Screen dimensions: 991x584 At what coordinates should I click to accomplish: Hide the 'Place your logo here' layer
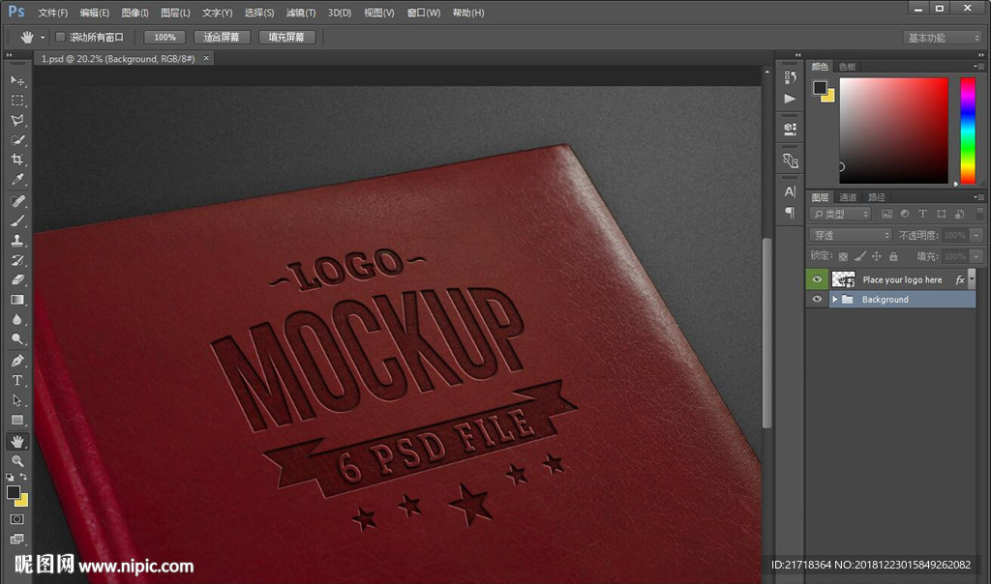tap(818, 279)
